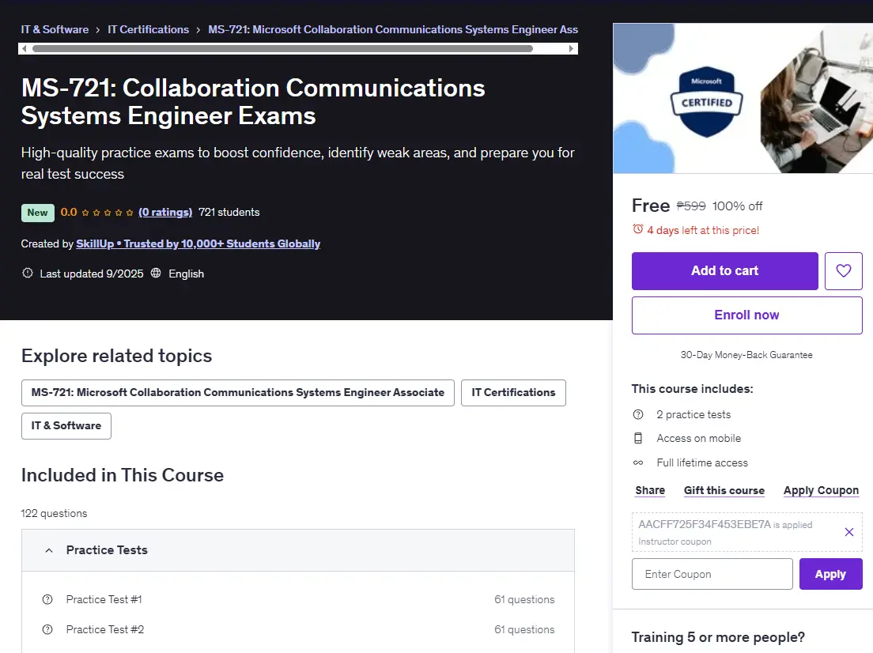Click the Enroll now button

point(746,315)
